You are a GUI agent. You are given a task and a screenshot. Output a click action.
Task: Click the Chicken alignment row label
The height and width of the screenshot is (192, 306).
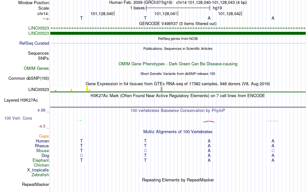click(x=41, y=165)
